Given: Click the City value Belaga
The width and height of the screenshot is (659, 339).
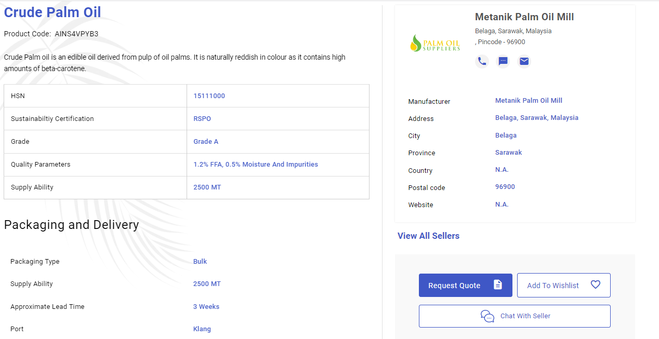Looking at the screenshot, I should coord(506,135).
